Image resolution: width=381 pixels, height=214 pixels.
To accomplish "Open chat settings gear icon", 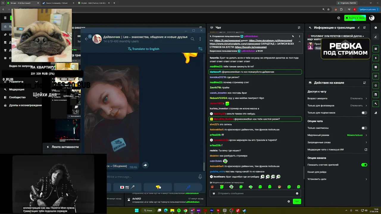I will click(289, 202).
